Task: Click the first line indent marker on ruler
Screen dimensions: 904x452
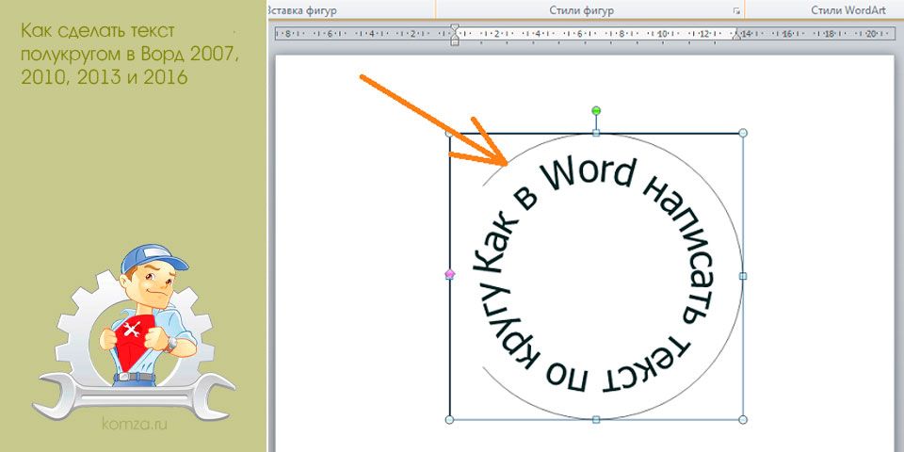Action: pyautogui.click(x=455, y=27)
